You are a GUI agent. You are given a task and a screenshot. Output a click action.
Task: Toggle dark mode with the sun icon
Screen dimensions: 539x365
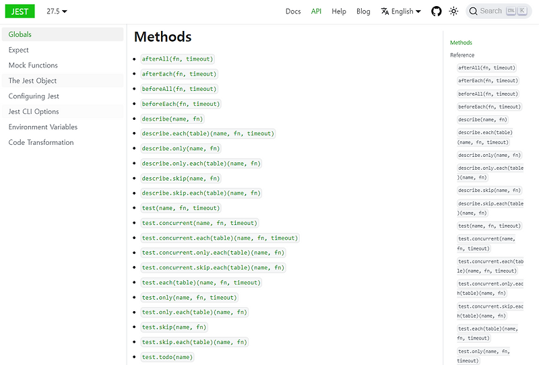coord(454,11)
